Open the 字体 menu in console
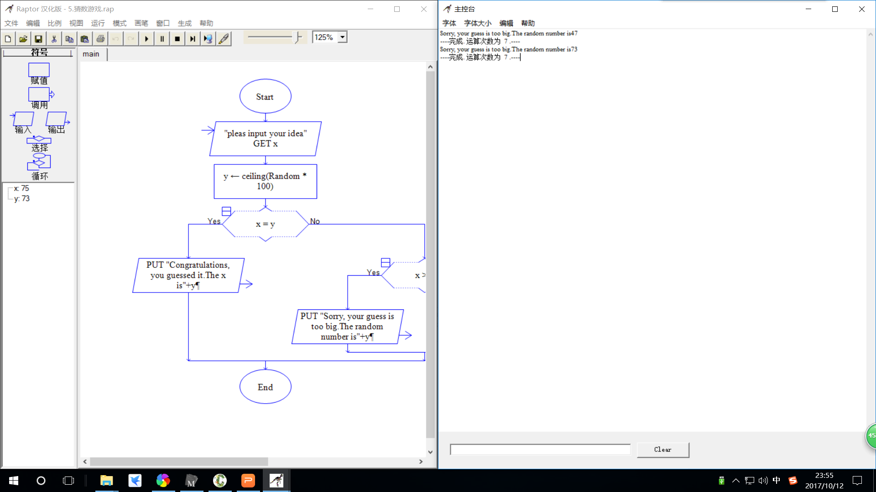Screen dimensions: 876x492 click(x=449, y=23)
